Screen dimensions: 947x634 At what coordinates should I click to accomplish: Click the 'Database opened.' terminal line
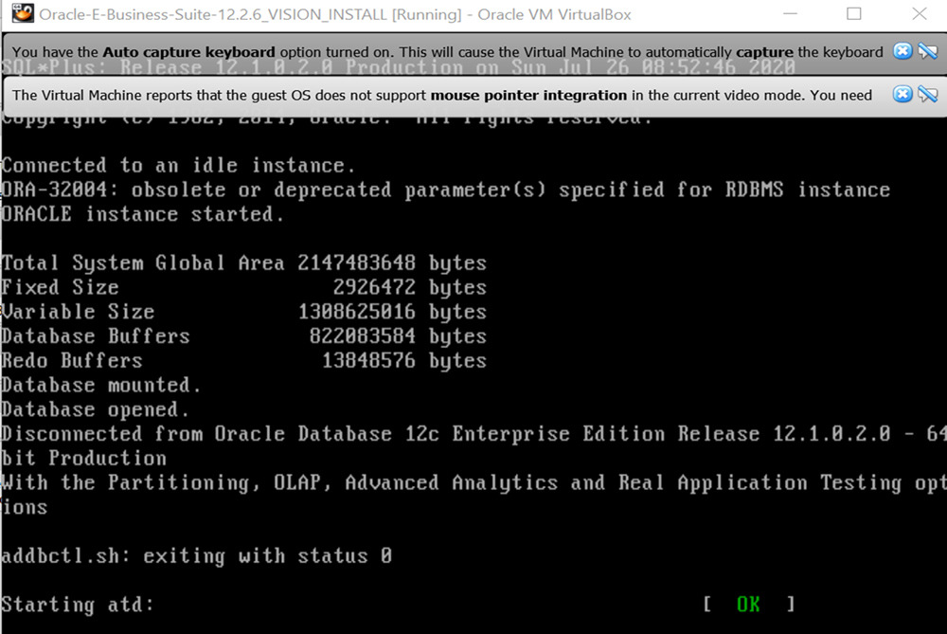click(x=95, y=409)
